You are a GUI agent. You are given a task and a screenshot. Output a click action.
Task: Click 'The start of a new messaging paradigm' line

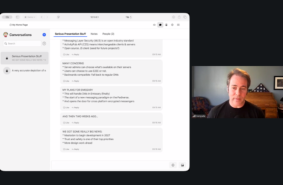96,97
